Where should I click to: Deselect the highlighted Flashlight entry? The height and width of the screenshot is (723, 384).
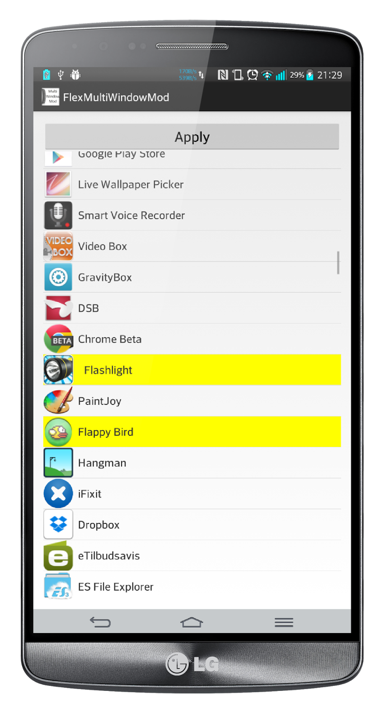[x=192, y=370]
